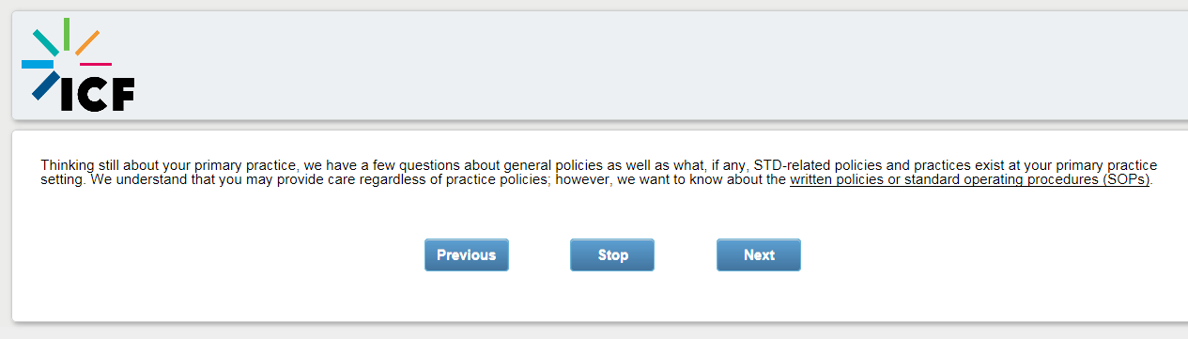Go back with the Previous button

pyautogui.click(x=467, y=254)
